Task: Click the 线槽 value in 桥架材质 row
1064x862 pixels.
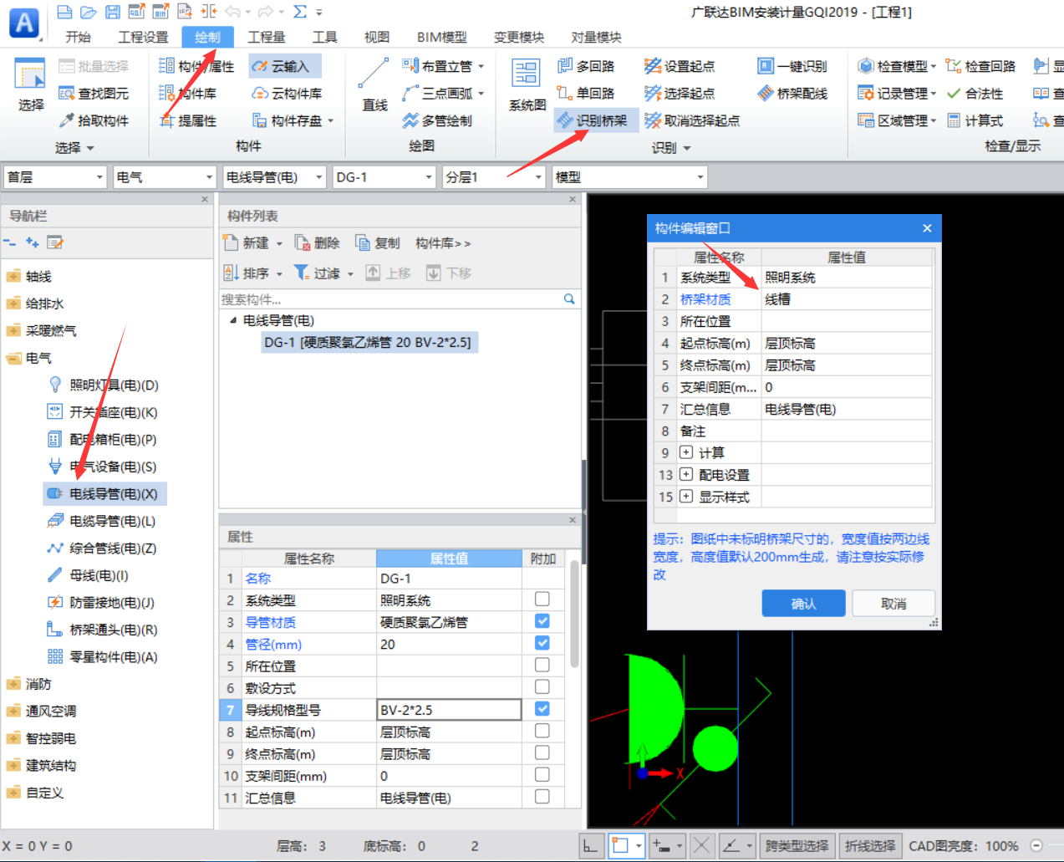Action: [x=847, y=298]
